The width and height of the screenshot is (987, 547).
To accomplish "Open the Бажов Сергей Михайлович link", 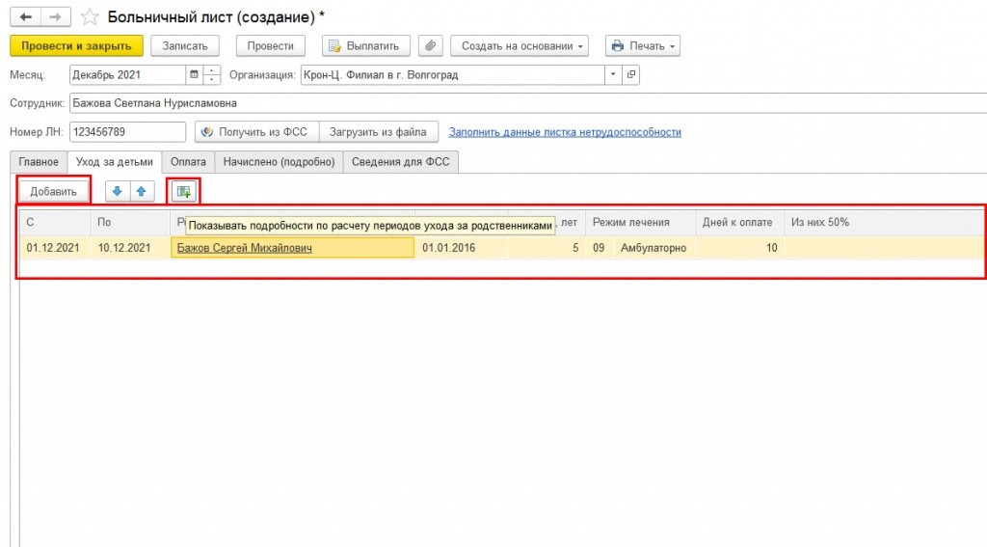I will (x=244, y=248).
